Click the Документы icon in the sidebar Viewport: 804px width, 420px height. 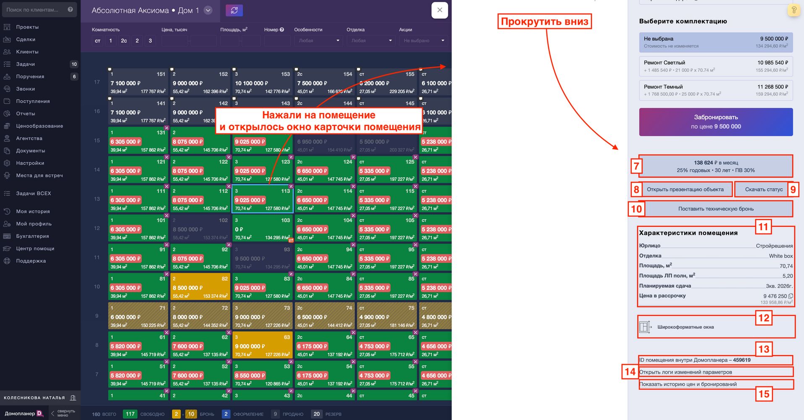tap(7, 151)
